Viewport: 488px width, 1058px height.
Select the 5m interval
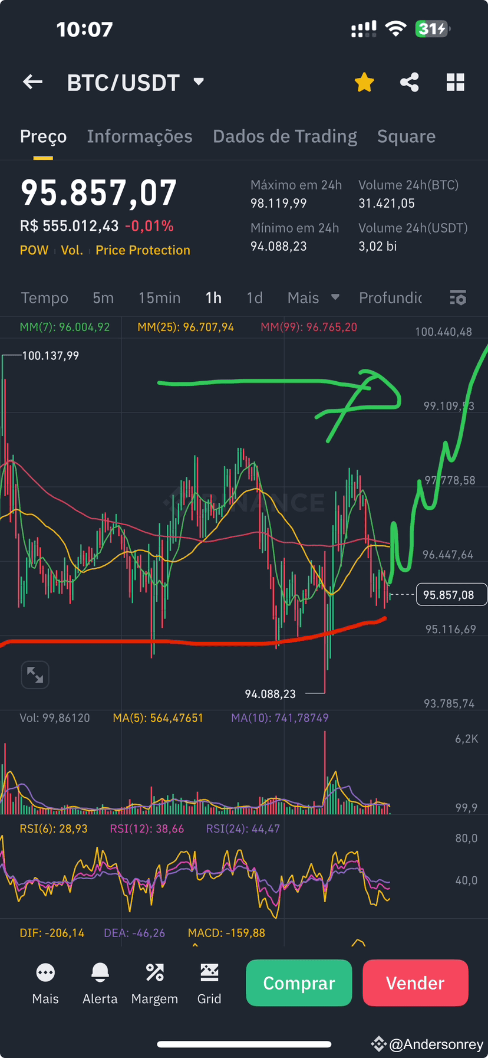(x=103, y=298)
